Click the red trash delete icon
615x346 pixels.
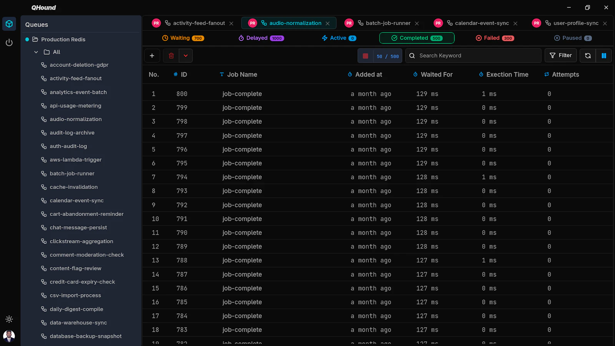tap(171, 56)
